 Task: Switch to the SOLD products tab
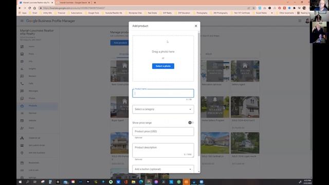click(x=208, y=54)
